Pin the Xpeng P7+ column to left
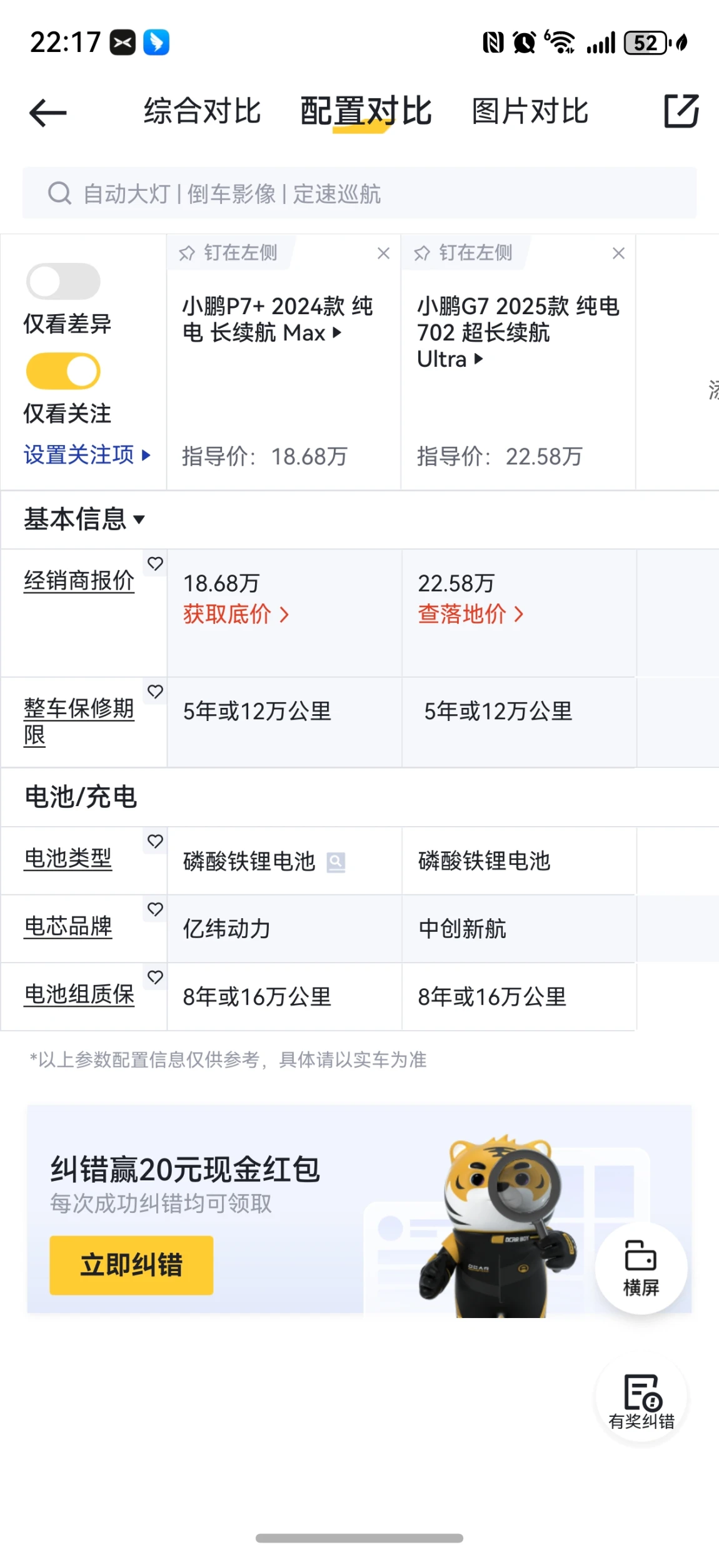 point(228,253)
